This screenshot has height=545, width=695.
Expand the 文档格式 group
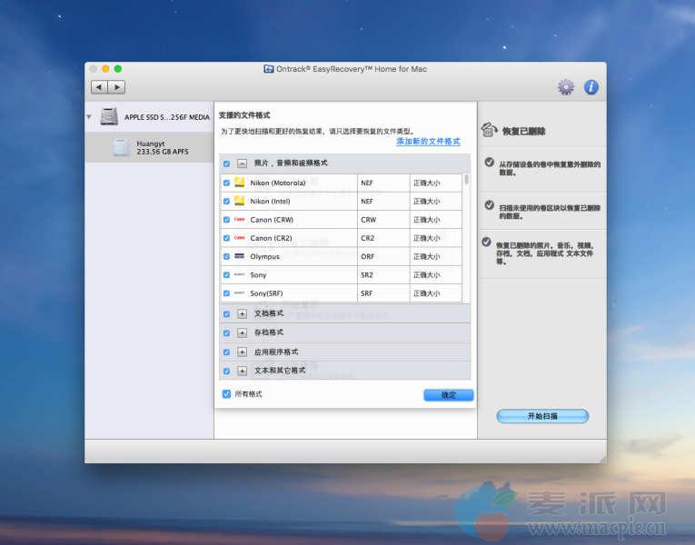[x=243, y=313]
